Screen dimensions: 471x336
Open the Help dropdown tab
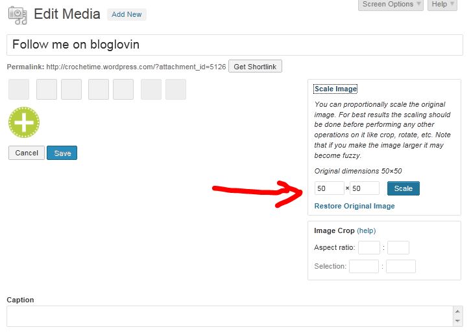[x=442, y=5]
